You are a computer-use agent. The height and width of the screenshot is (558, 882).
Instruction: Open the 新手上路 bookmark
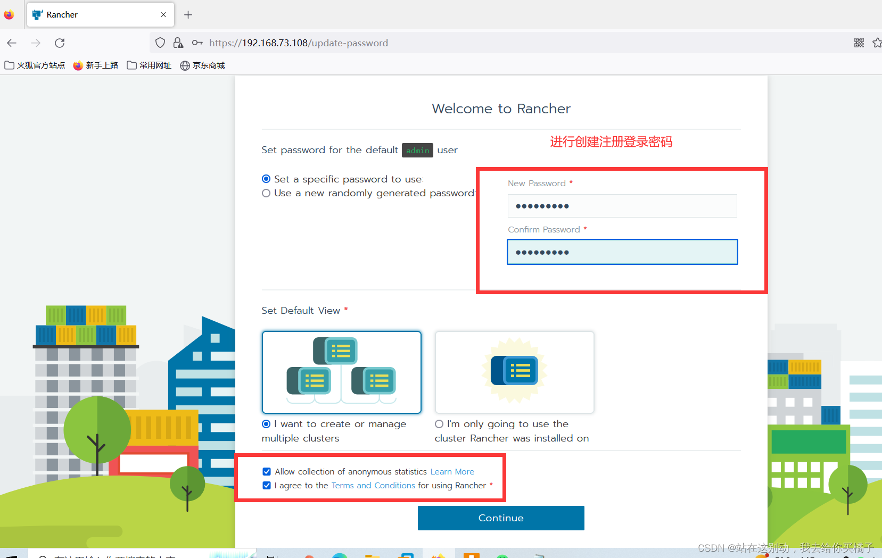[96, 65]
